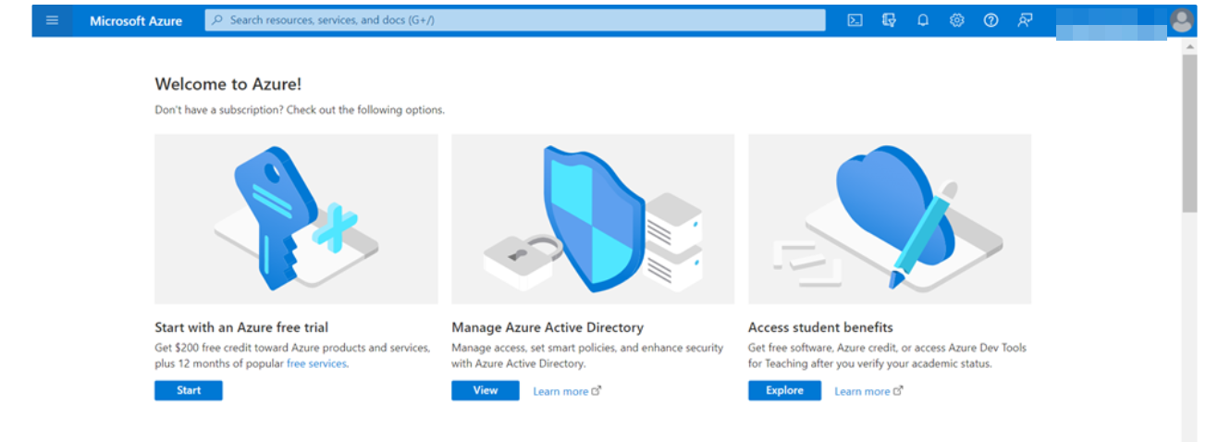Click the Microsoft Azure home title
The width and height of the screenshot is (1206, 442).
[x=136, y=20]
